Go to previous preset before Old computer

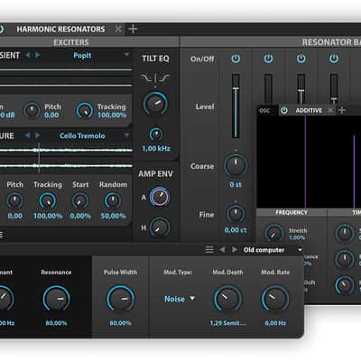pos(222,250)
